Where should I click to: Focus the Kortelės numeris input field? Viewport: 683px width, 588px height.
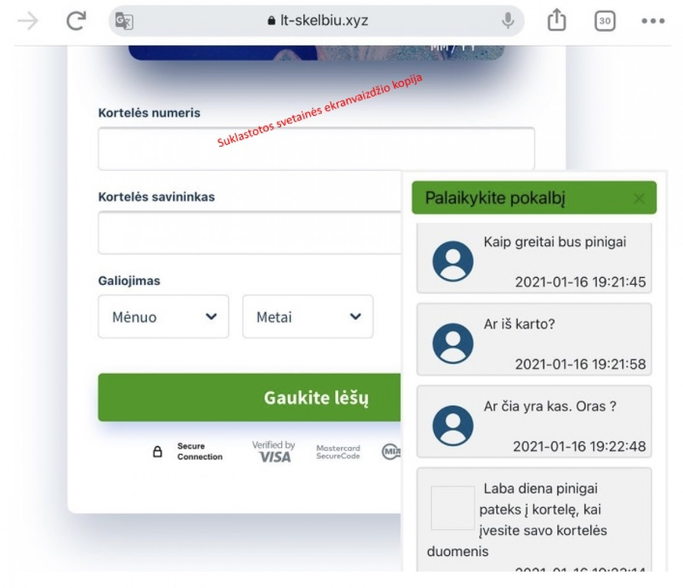tap(316, 148)
